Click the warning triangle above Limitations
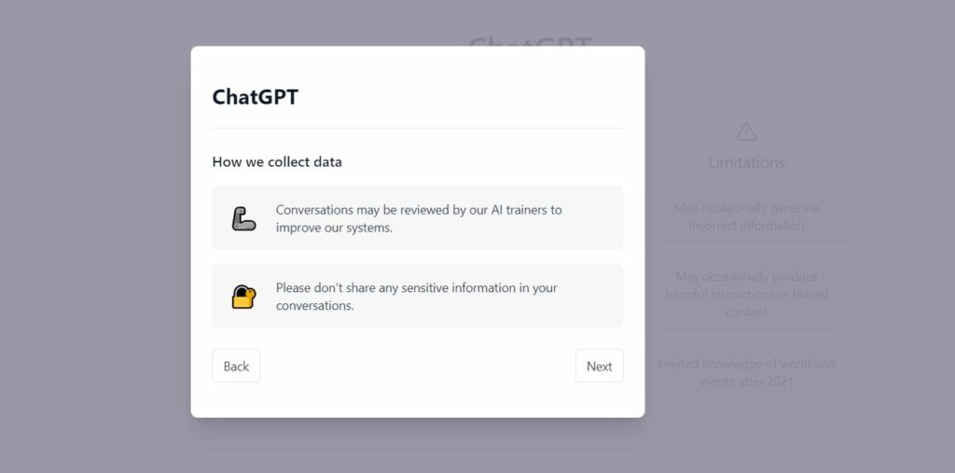This screenshot has width=955, height=473. (746, 132)
